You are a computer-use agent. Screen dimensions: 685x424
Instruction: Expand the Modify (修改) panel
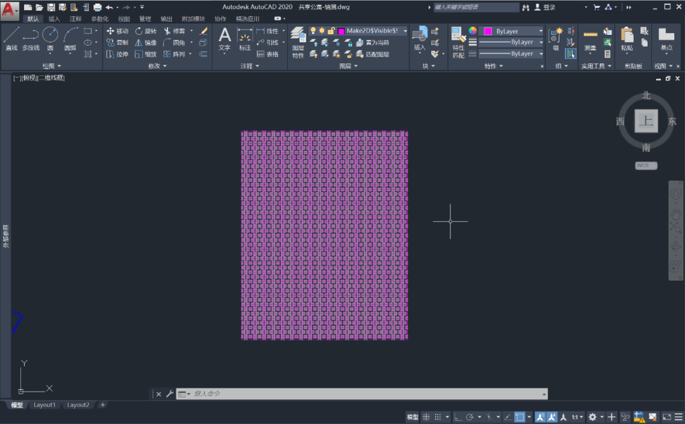pyautogui.click(x=157, y=66)
